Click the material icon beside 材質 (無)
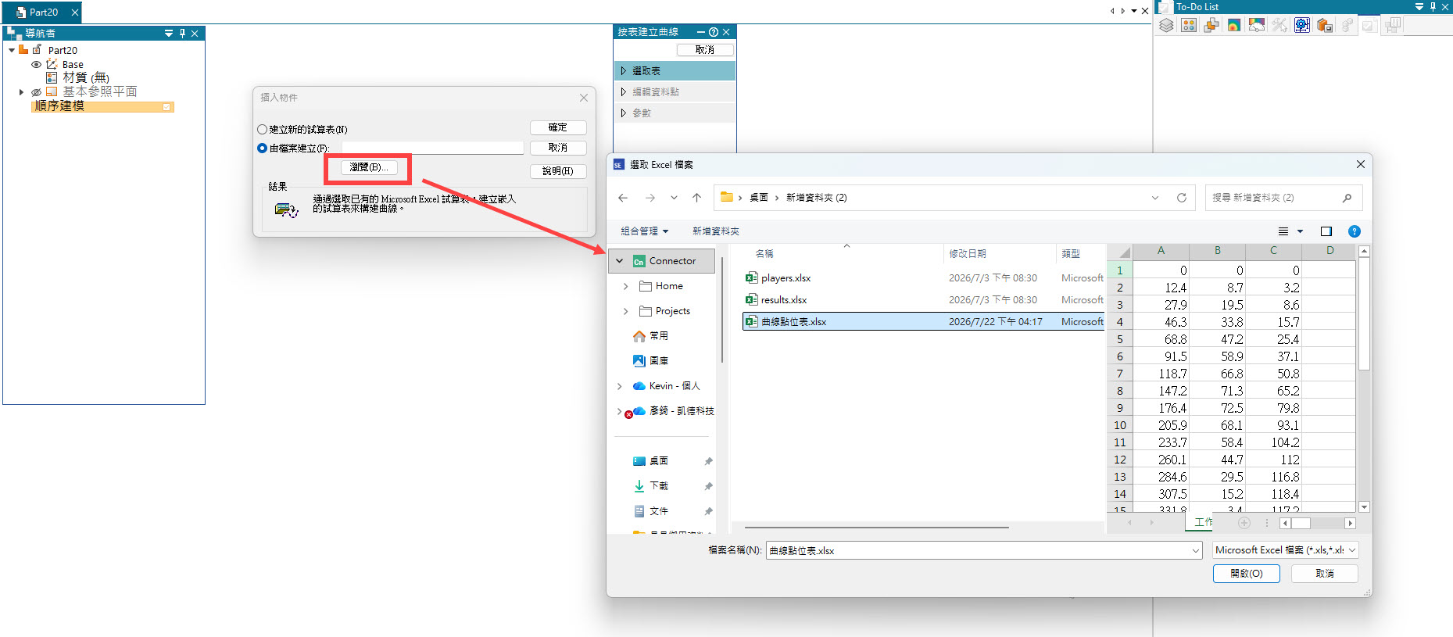Screen dimensions: 1453x637 tap(52, 77)
